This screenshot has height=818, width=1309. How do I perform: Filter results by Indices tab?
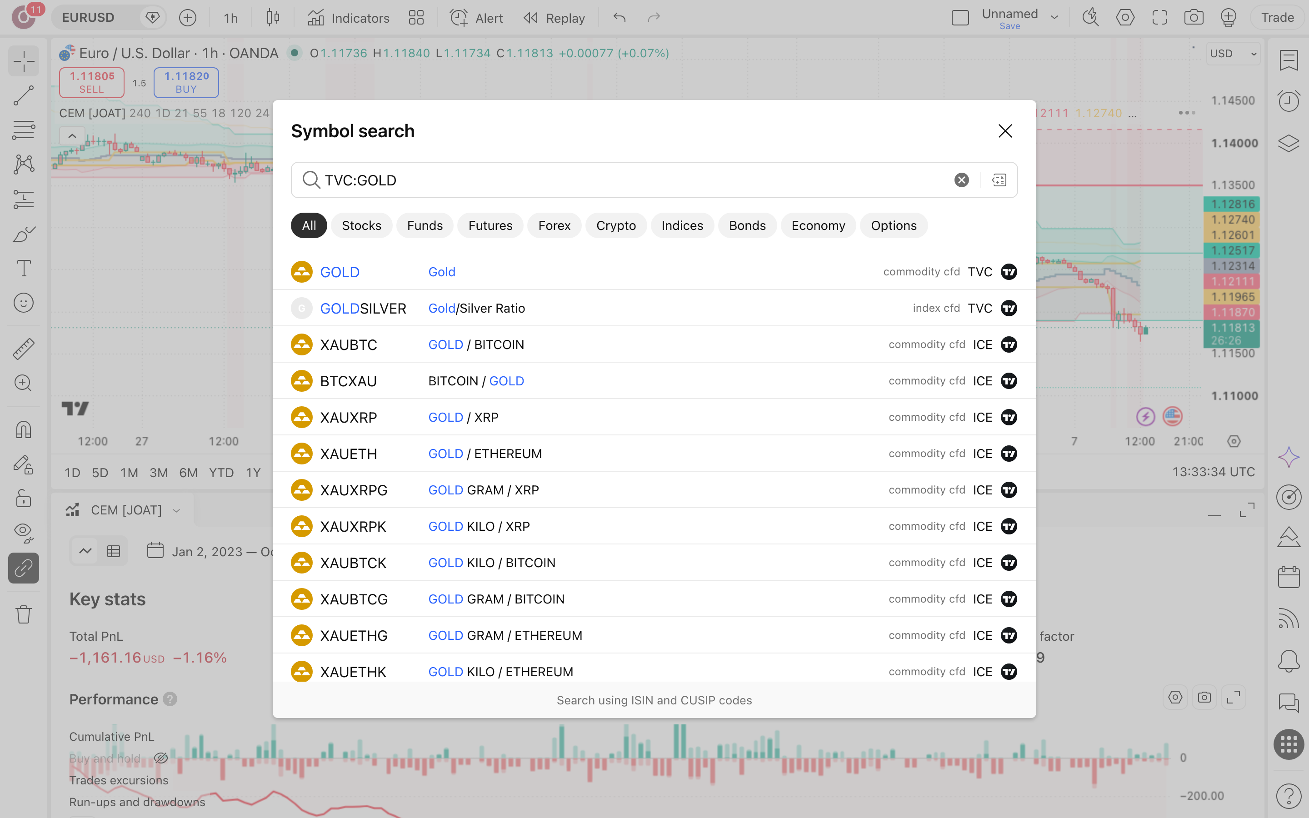pos(682,225)
